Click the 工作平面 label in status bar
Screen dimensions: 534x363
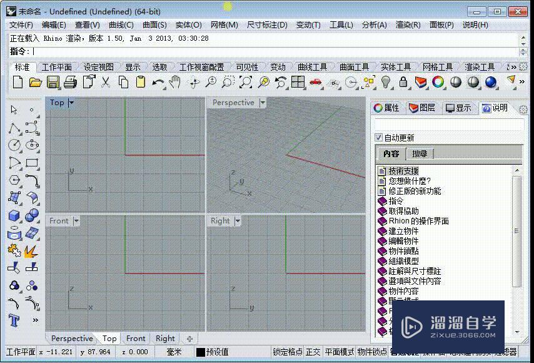(21, 352)
